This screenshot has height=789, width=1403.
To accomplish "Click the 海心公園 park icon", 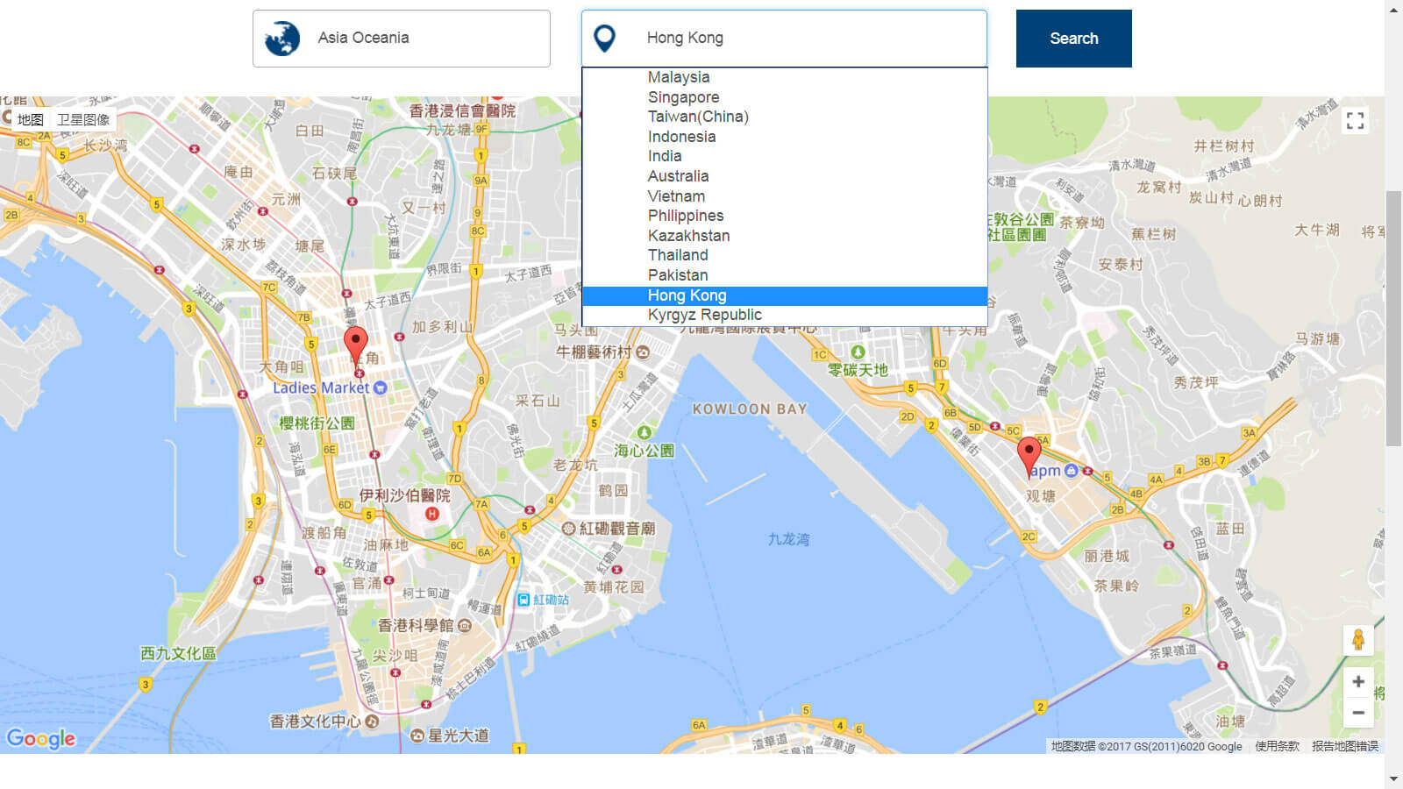I will 645,432.
